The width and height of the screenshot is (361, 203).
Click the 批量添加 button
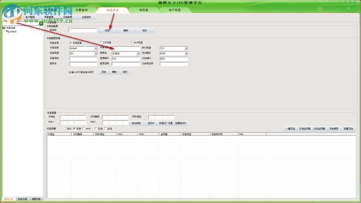[x=348, y=129]
